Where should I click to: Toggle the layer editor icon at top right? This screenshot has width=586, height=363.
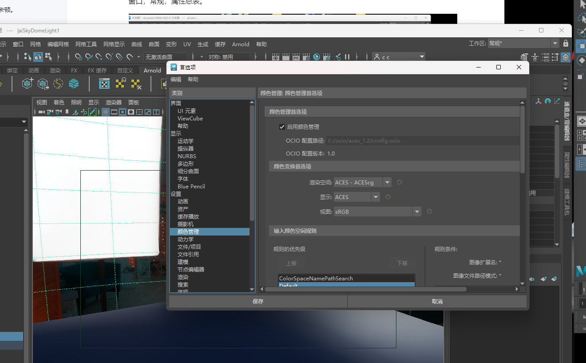point(565,57)
